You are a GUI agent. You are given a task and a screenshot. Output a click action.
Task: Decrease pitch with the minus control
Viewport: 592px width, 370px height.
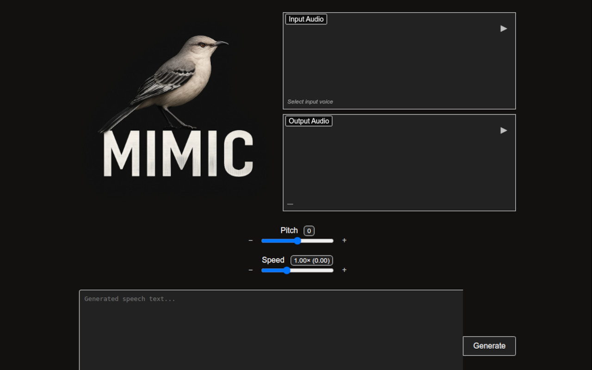pos(251,240)
